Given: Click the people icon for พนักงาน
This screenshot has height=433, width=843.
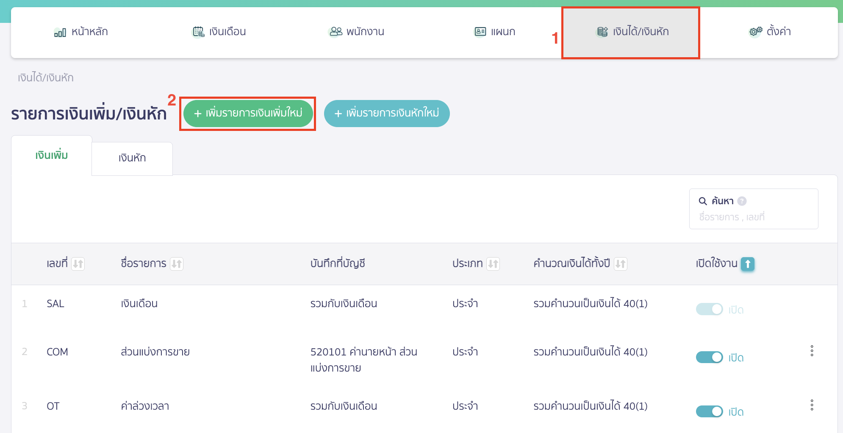Looking at the screenshot, I should [336, 32].
